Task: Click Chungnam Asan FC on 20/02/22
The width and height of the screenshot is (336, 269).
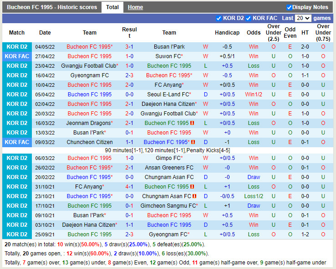Action: click(x=169, y=177)
